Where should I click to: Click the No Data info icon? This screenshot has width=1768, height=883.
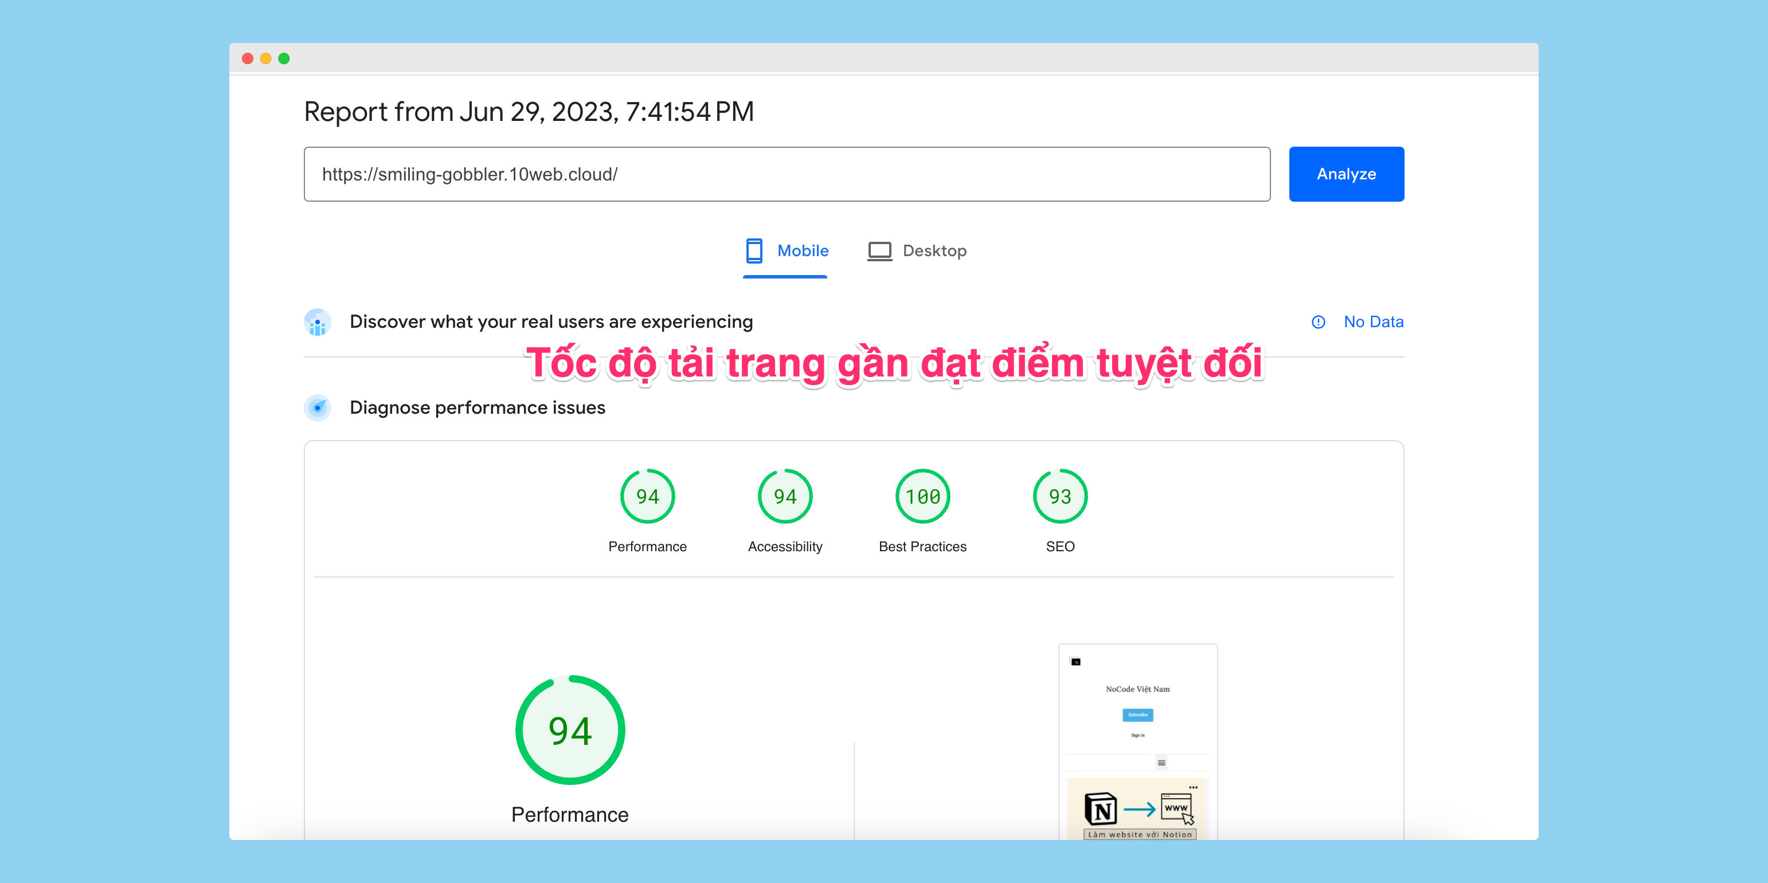pos(1318,322)
